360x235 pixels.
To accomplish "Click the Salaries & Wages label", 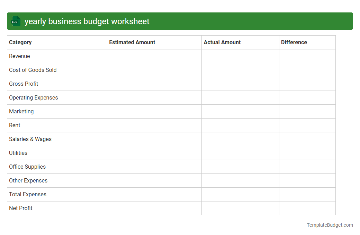I will pos(30,139).
